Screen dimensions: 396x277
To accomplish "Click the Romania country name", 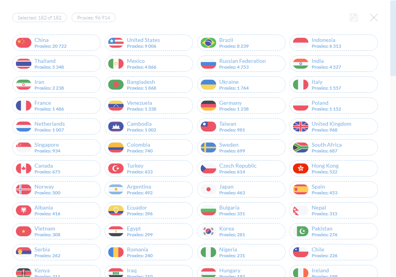I will (x=138, y=250).
